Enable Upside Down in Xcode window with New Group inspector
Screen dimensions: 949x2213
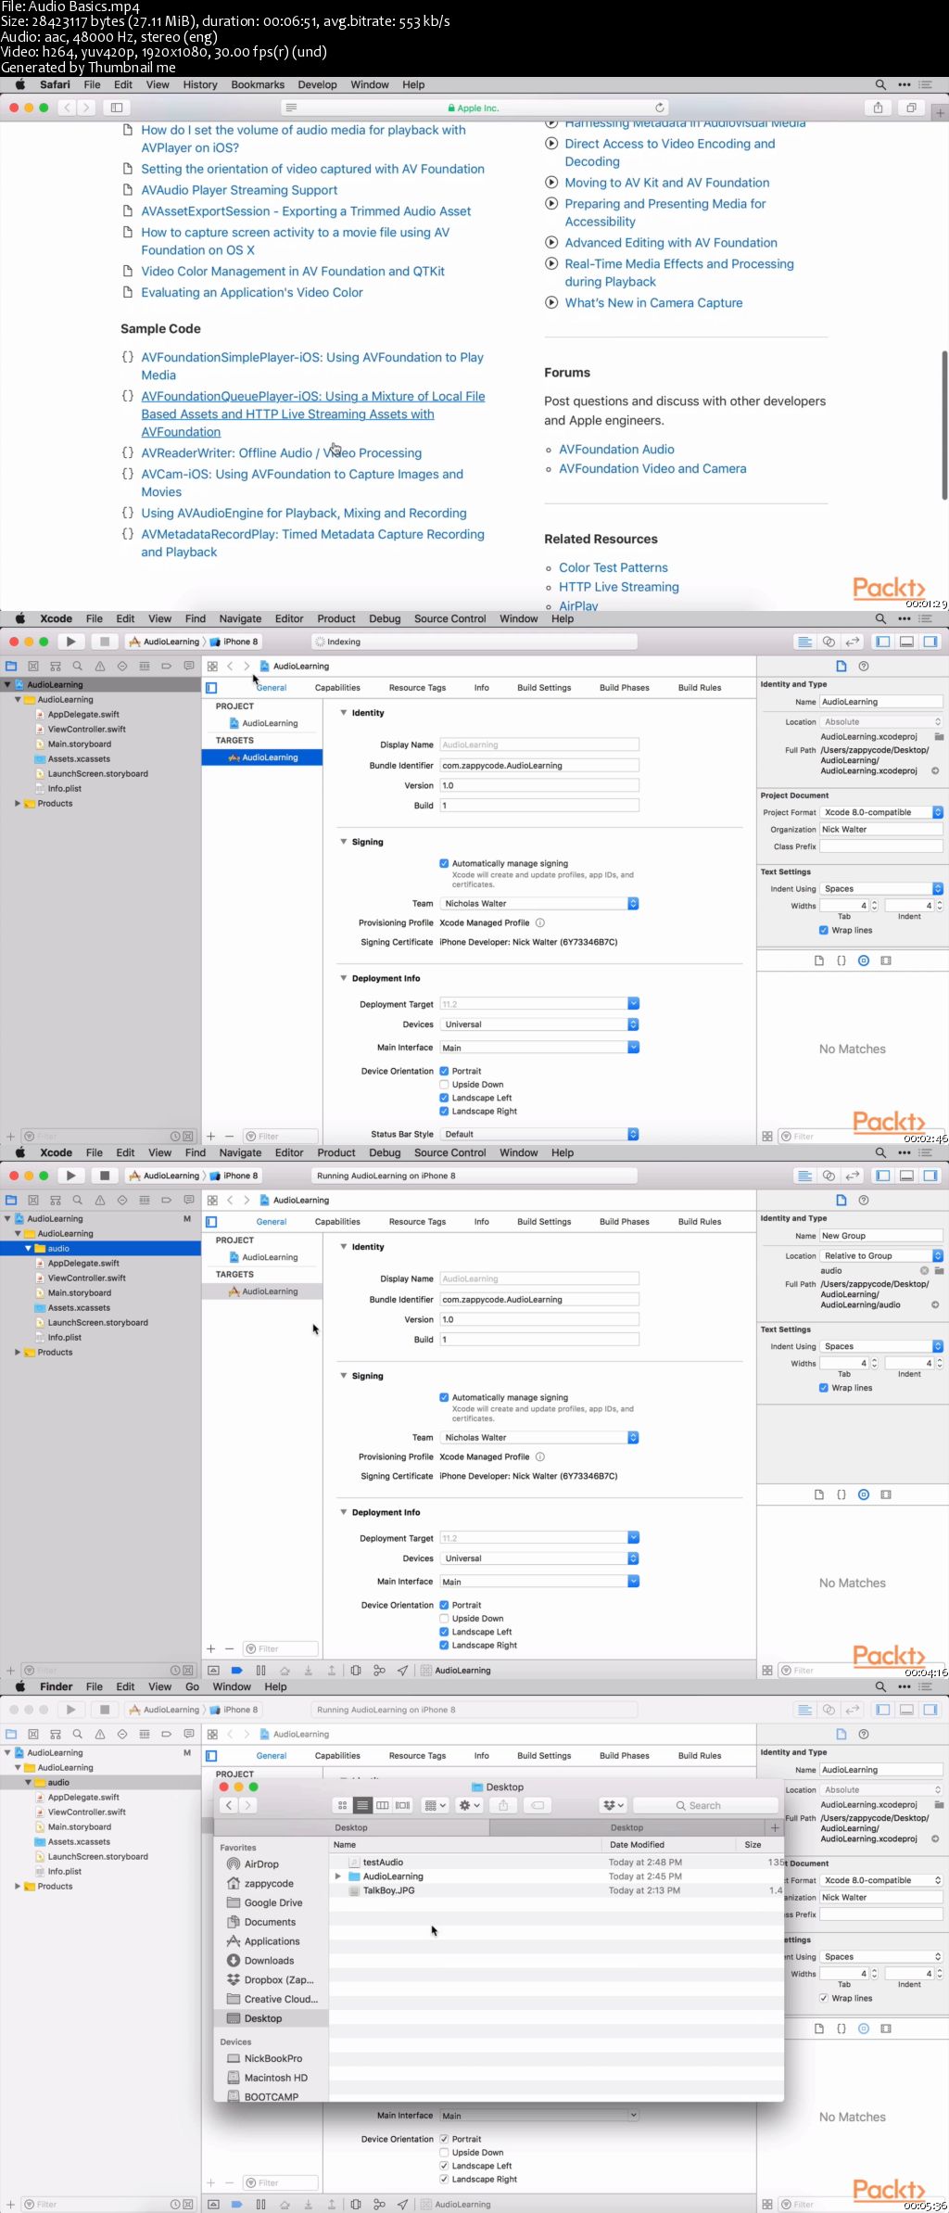click(444, 1619)
